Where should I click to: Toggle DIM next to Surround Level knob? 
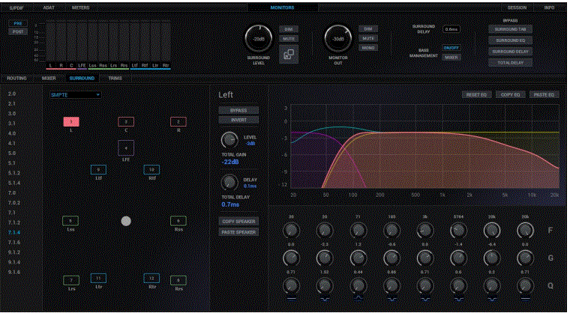tap(289, 29)
